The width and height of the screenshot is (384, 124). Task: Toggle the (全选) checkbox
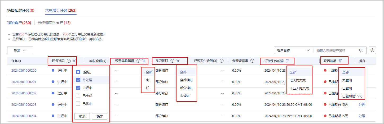(78, 72)
